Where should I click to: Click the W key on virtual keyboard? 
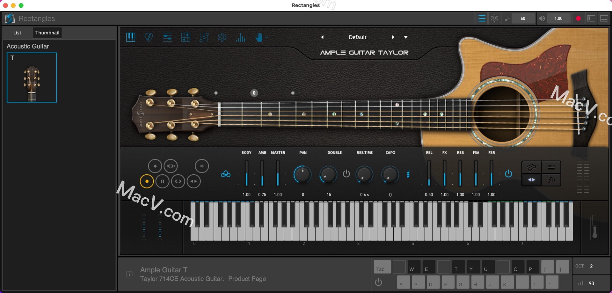(414, 267)
